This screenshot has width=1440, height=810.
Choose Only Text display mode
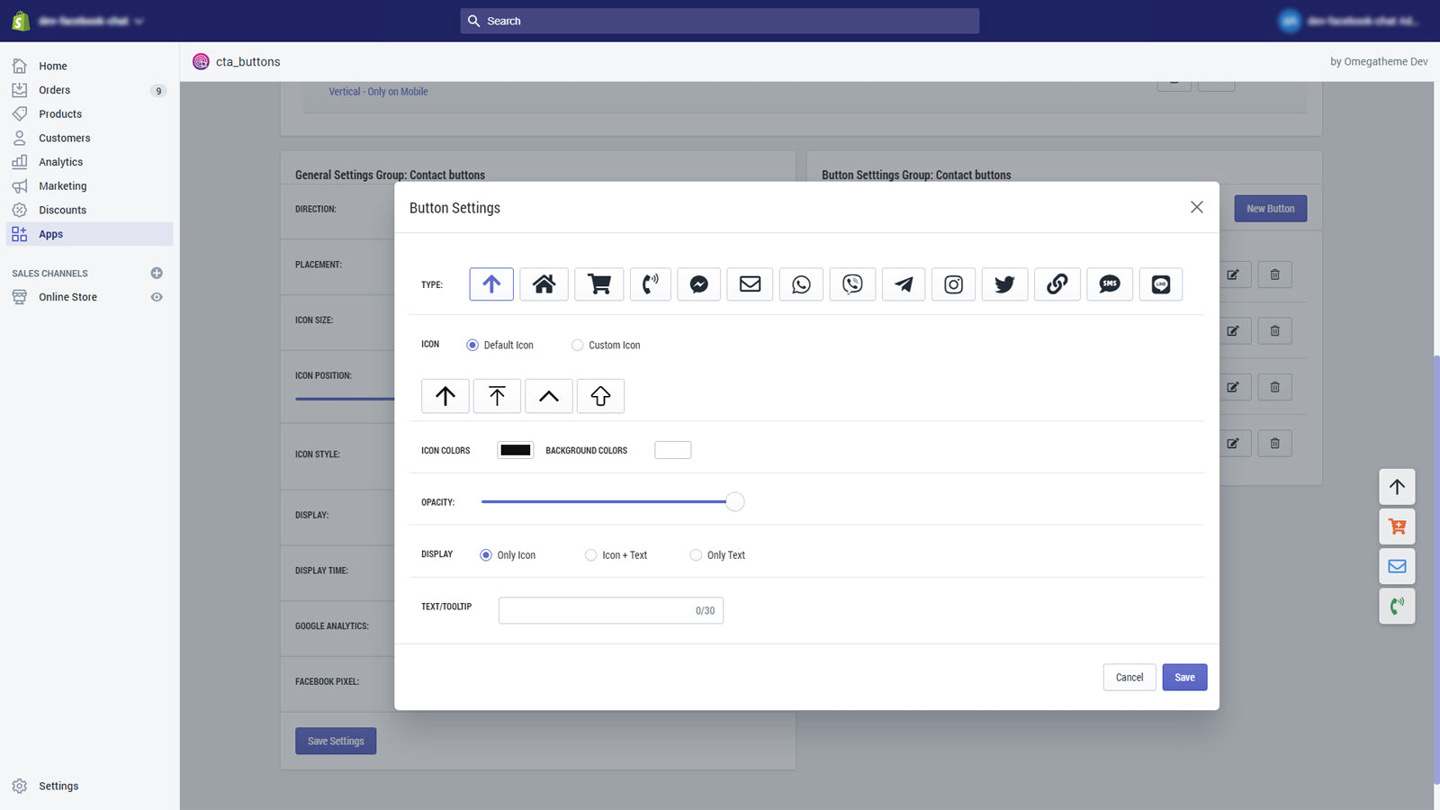tap(695, 554)
